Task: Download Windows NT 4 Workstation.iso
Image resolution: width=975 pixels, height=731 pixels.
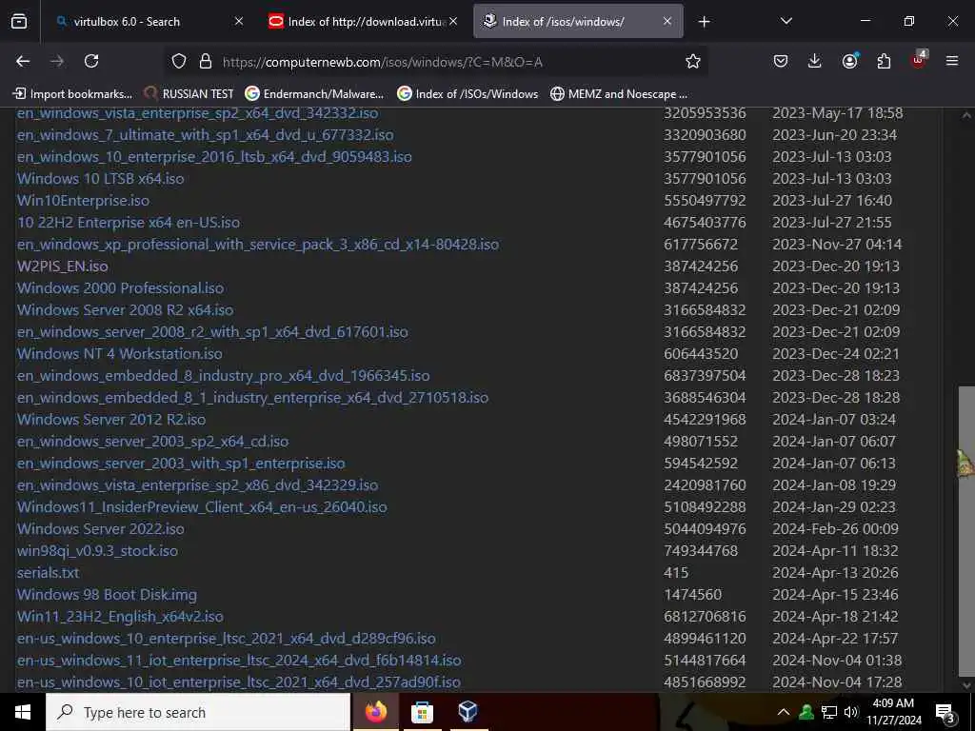Action: 119,354
